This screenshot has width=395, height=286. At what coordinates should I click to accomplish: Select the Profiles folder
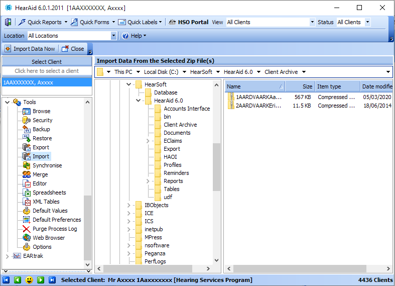172,165
